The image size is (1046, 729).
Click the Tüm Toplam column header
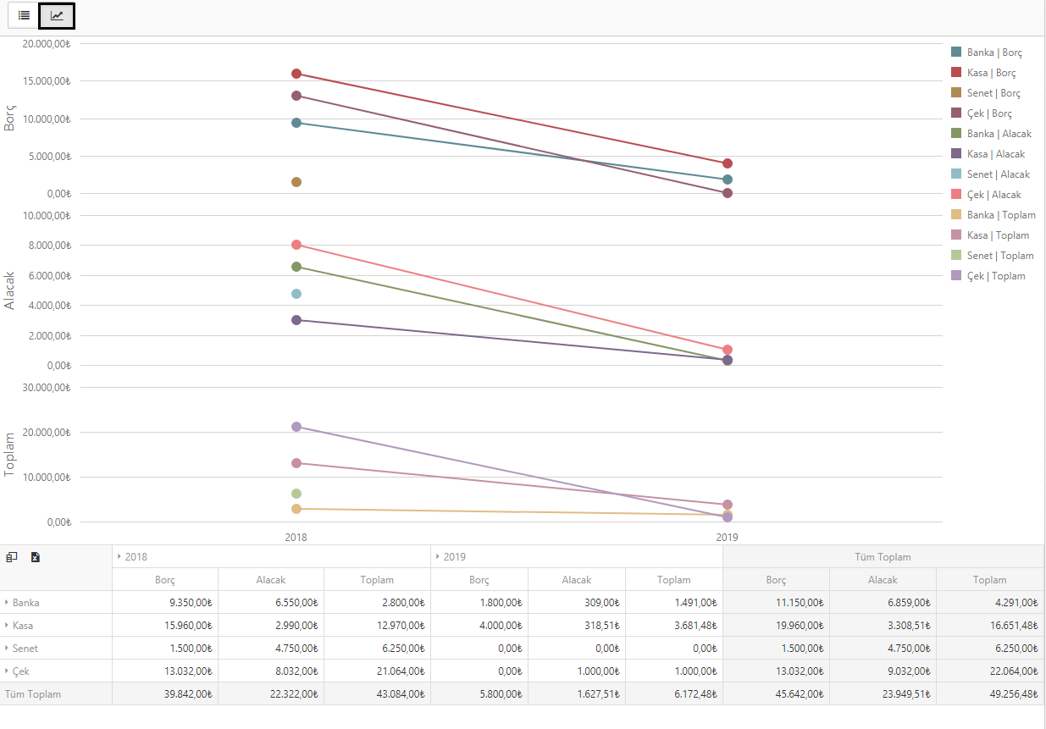point(883,557)
